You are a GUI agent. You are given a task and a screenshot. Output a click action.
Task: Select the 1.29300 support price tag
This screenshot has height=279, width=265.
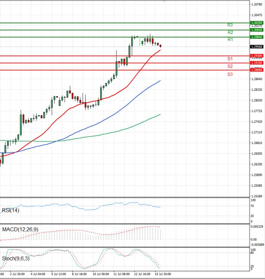[257, 56]
